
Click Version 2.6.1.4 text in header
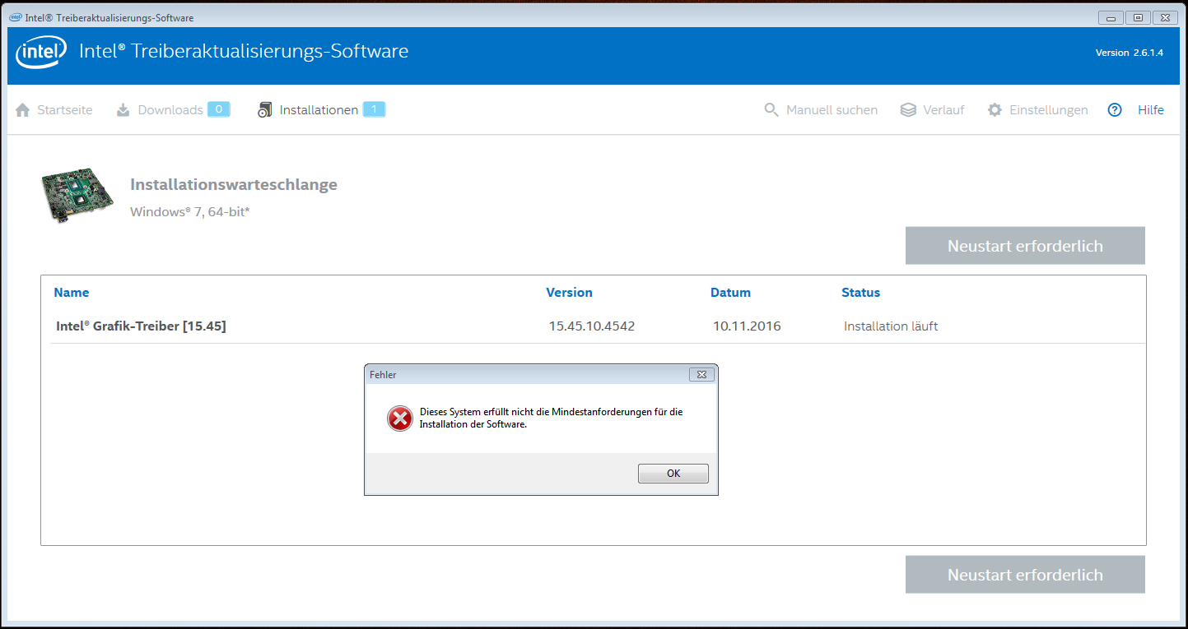point(1129,53)
